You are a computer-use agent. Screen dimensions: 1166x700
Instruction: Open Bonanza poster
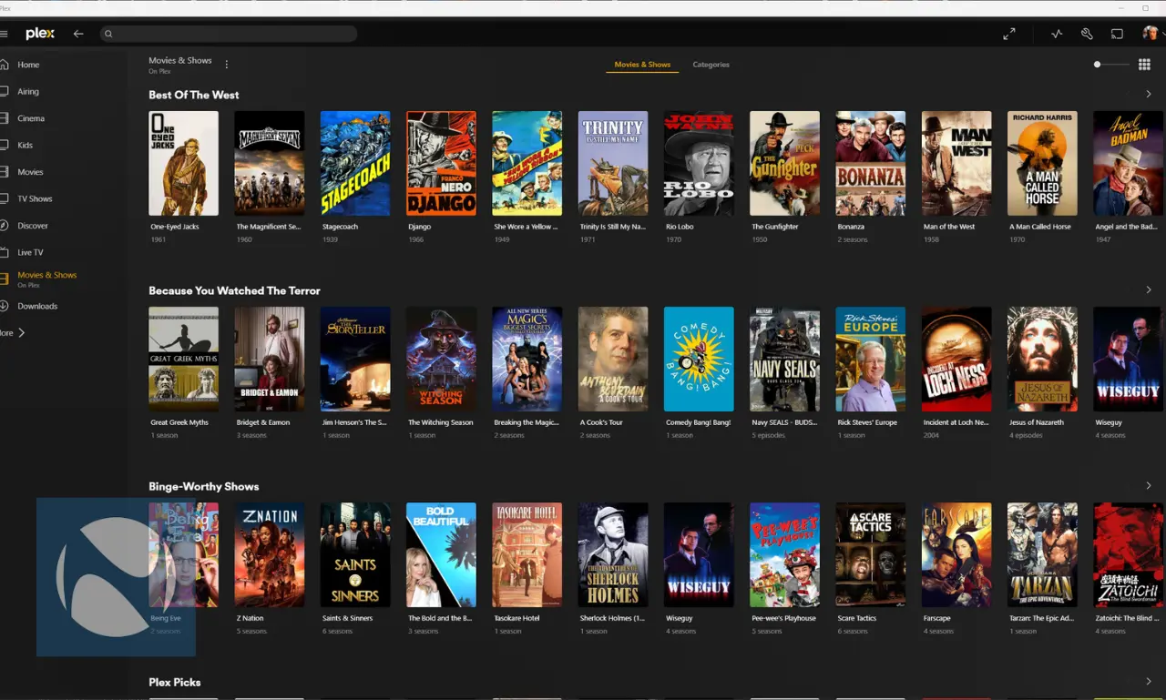click(x=871, y=164)
